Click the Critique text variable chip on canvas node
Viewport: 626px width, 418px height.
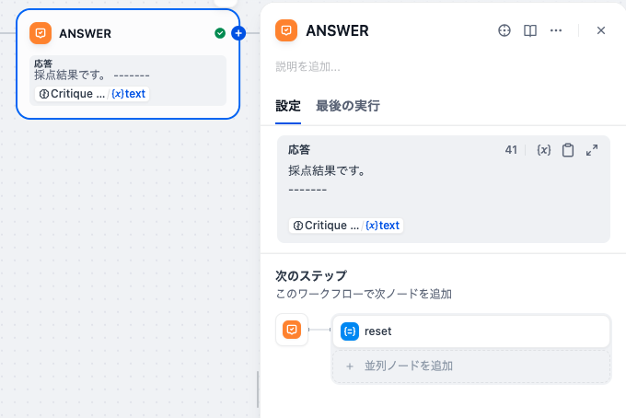[92, 94]
